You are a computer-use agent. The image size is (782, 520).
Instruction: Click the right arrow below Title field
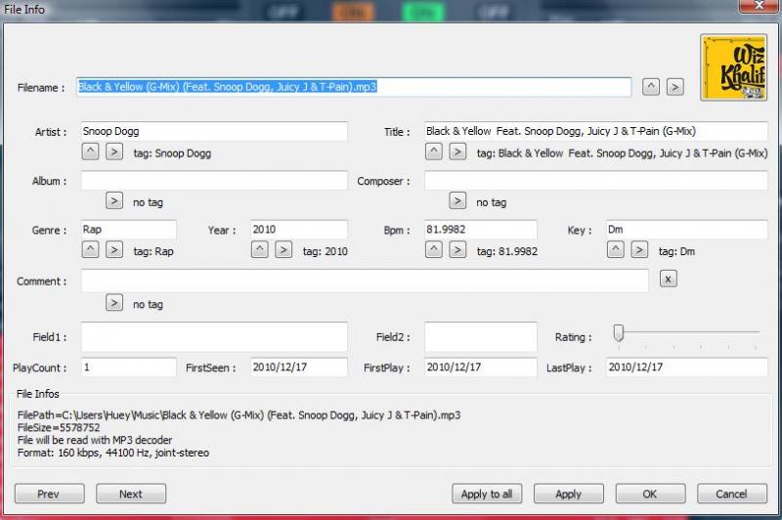[x=457, y=152]
